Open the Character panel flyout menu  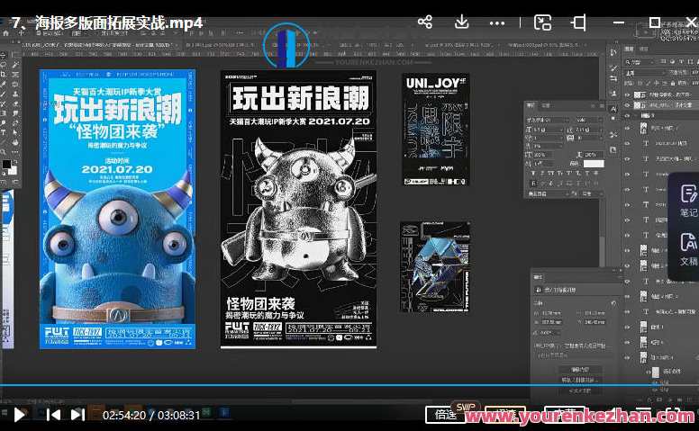tap(603, 106)
